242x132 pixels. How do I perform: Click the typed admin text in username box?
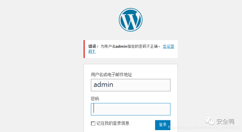tap(103, 85)
